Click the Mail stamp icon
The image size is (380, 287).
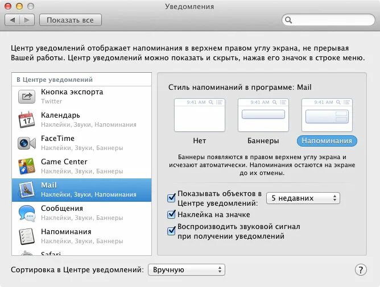[27, 190]
